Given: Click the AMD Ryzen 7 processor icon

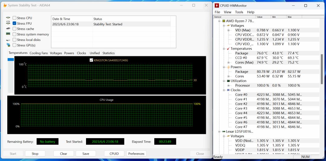Looking at the screenshot, I should tap(224, 21).
